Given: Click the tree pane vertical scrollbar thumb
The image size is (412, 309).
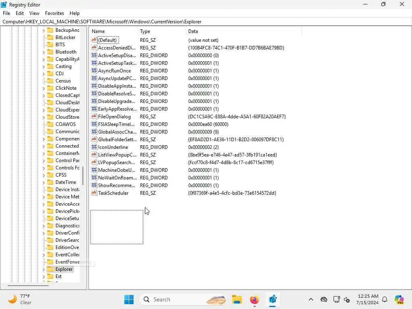Looking at the screenshot, I should [x=83, y=175].
